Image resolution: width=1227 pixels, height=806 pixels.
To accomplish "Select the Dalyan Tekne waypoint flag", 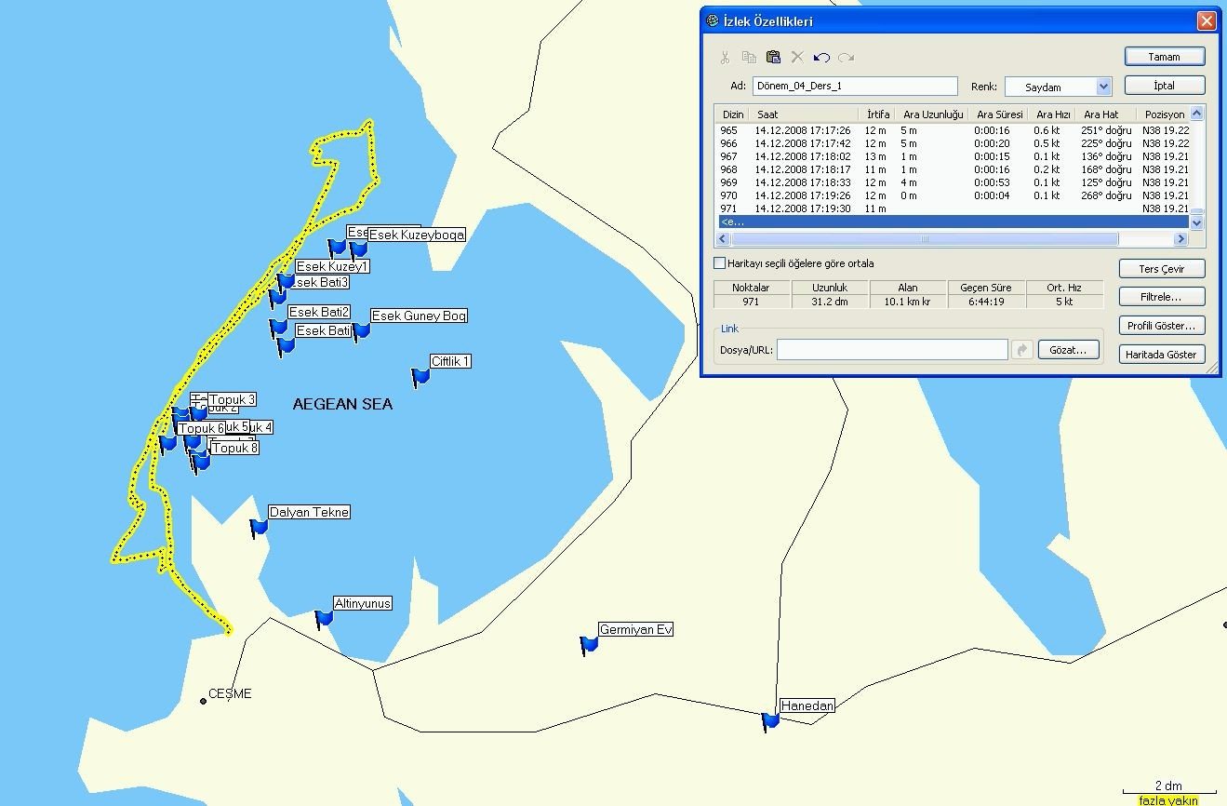I will click(259, 528).
